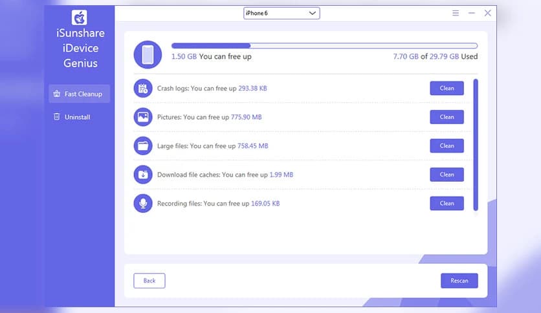Click the 1.50 GB free-up value
Image resolution: width=541 pixels, height=313 pixels.
184,56
